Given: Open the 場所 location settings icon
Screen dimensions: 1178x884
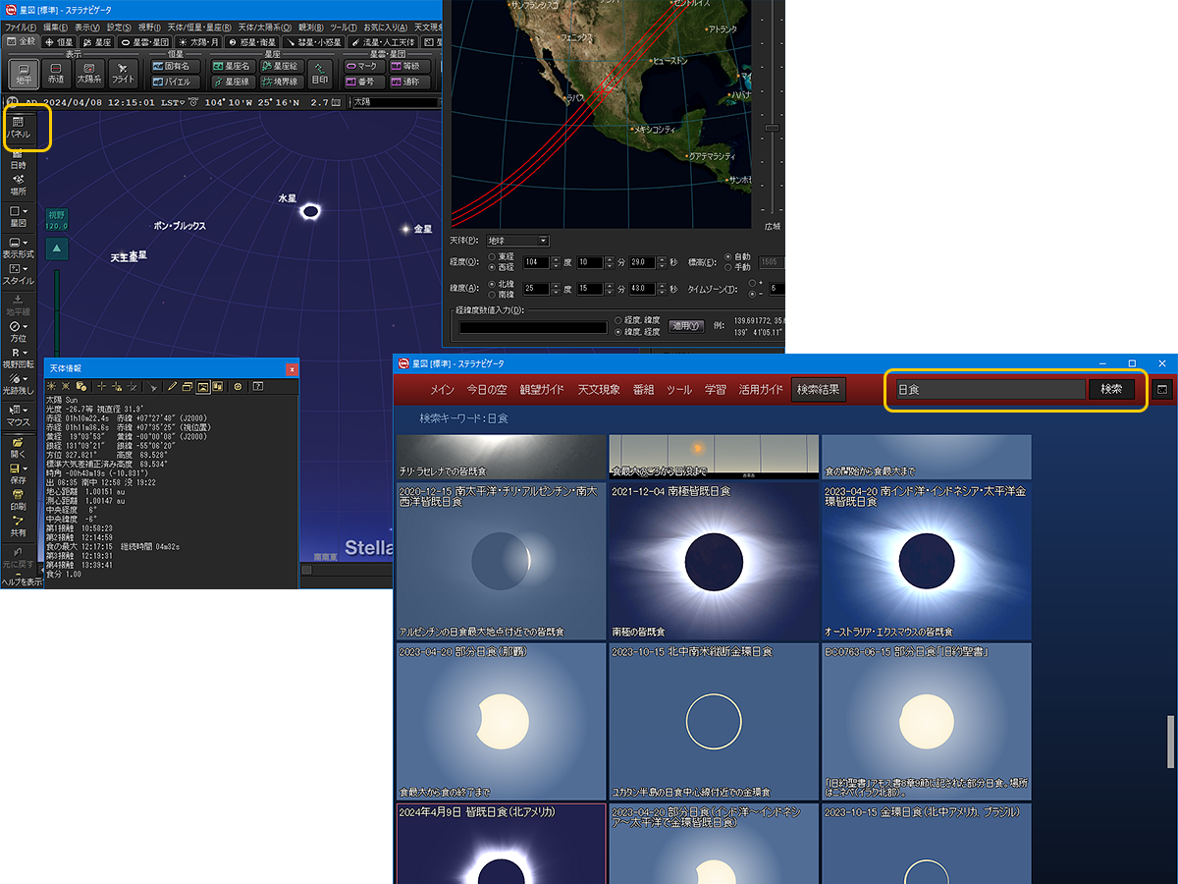Looking at the screenshot, I should (x=19, y=185).
